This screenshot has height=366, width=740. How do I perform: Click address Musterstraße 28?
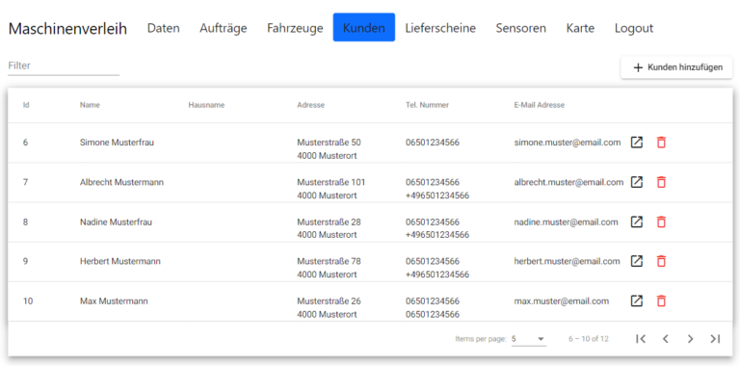[329, 222]
